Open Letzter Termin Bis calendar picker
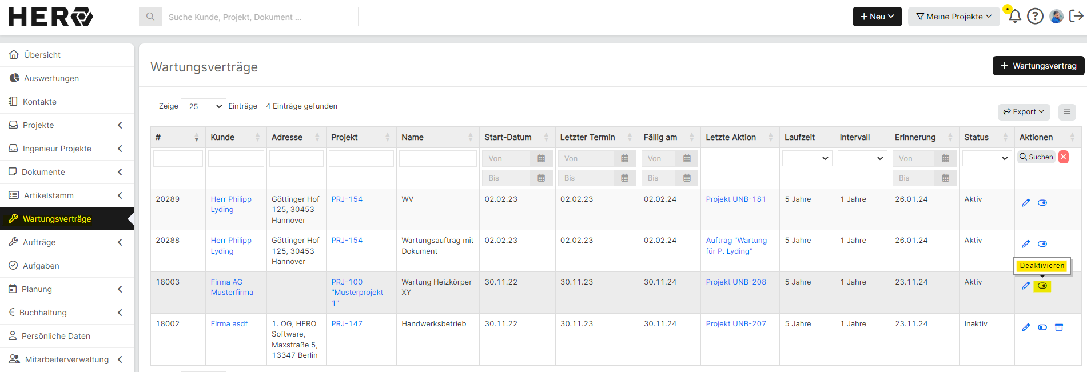 (624, 178)
